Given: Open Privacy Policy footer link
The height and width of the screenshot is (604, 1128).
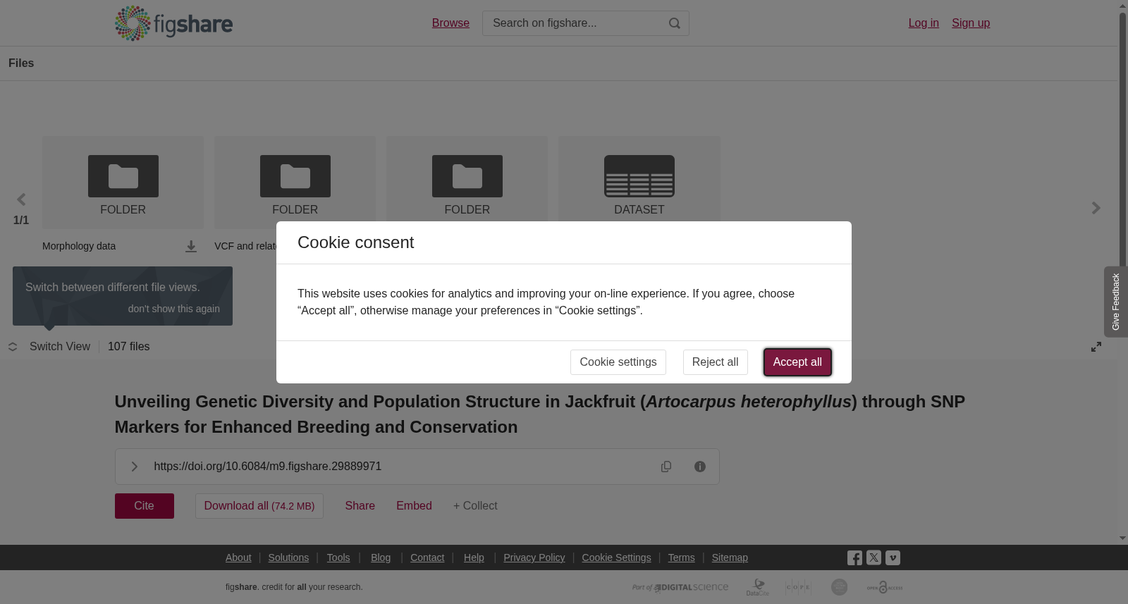Looking at the screenshot, I should coord(534,557).
